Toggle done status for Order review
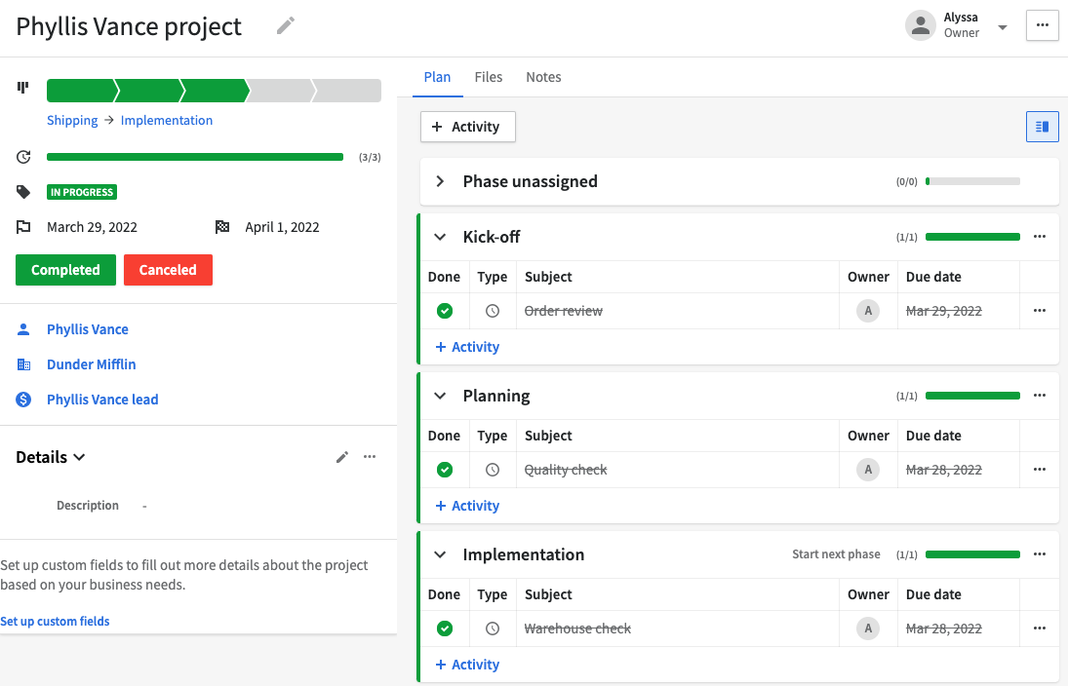Image resolution: width=1068 pixels, height=686 pixels. click(x=445, y=310)
